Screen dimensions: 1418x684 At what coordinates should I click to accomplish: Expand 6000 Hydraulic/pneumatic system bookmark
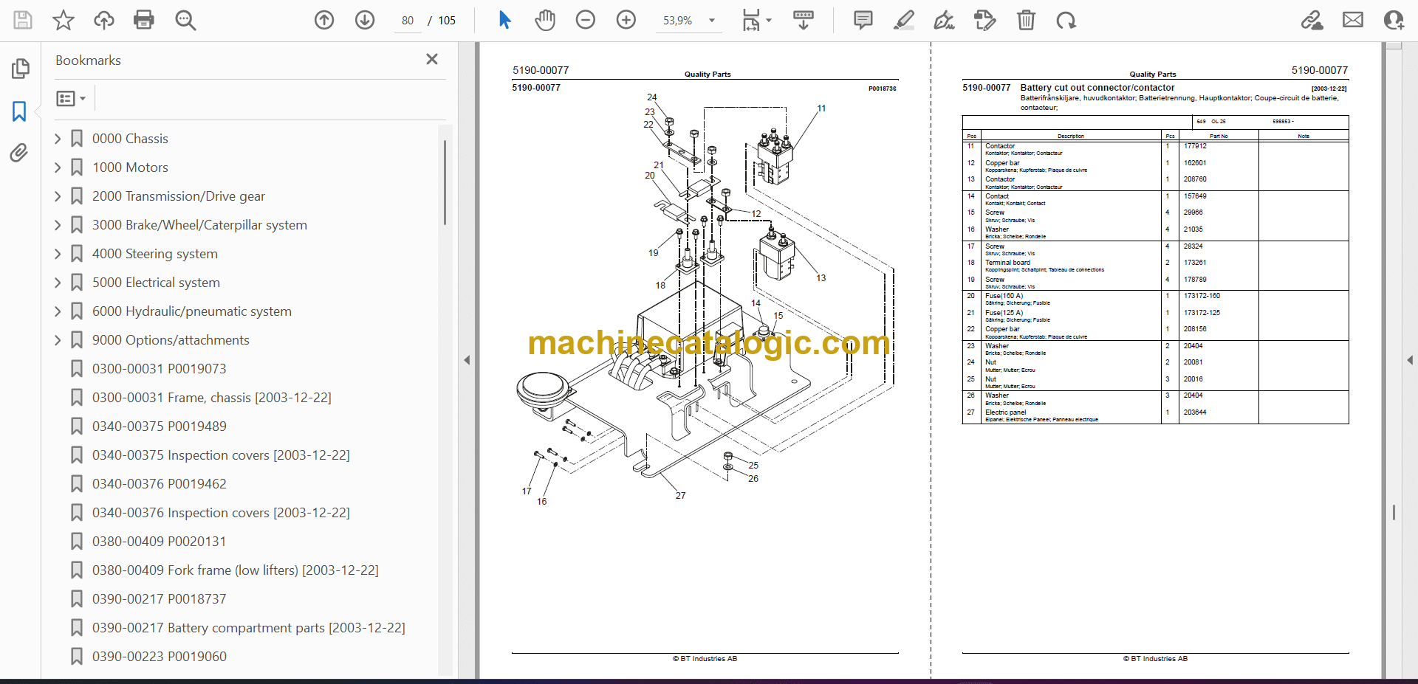(x=58, y=311)
